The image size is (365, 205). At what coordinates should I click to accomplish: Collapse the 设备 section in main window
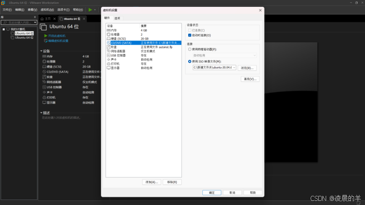41,51
